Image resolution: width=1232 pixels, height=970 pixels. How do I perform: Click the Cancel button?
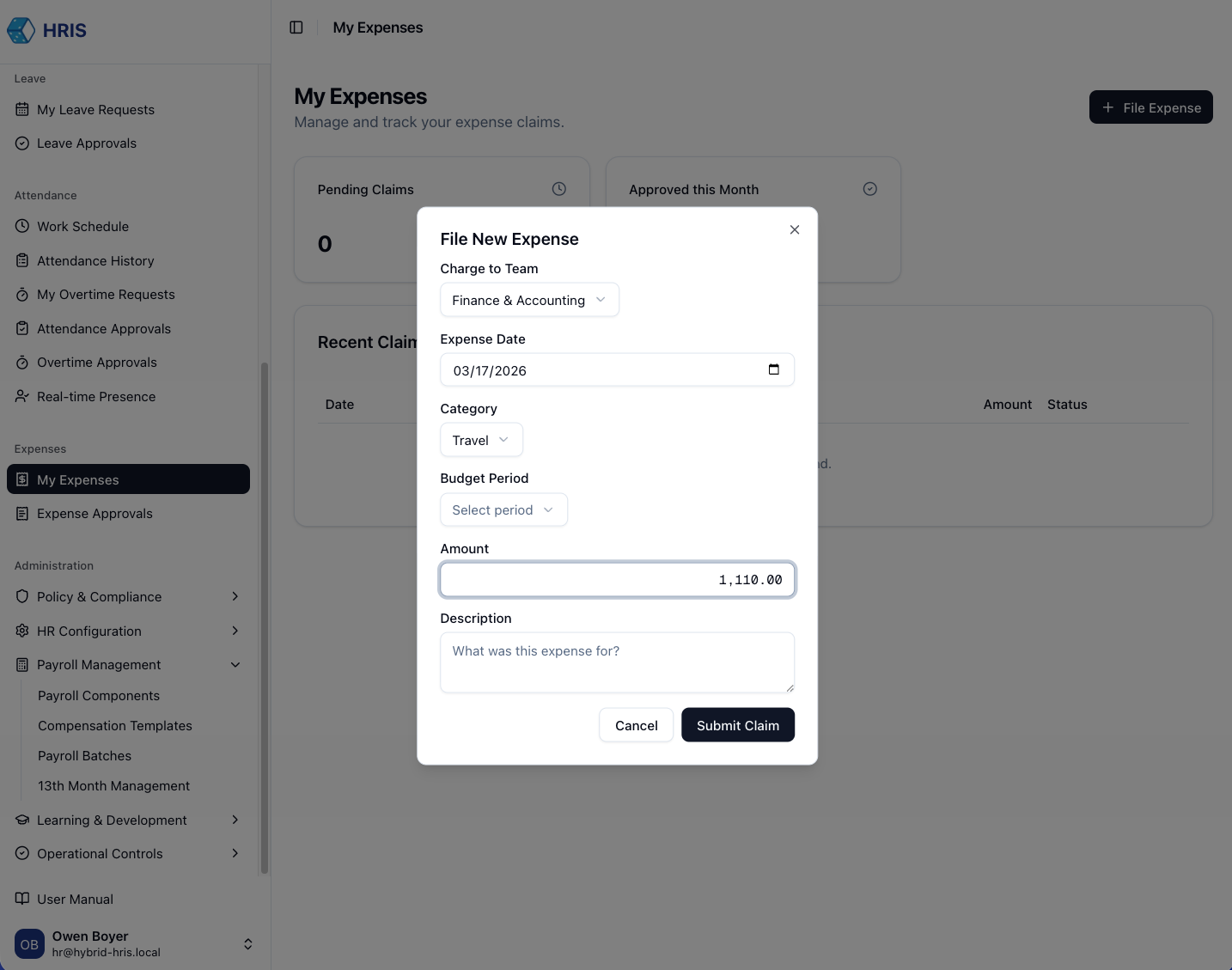pos(636,725)
